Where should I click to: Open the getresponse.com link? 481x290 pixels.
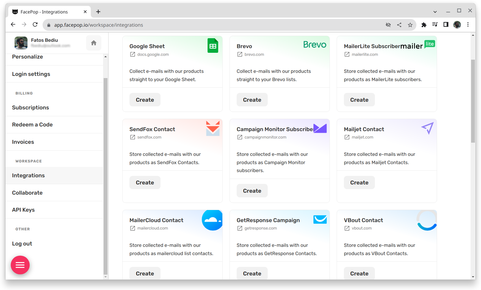(x=261, y=228)
